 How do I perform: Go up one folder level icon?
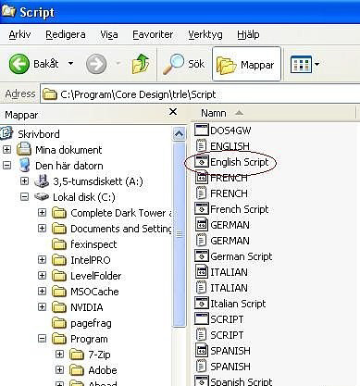point(141,64)
